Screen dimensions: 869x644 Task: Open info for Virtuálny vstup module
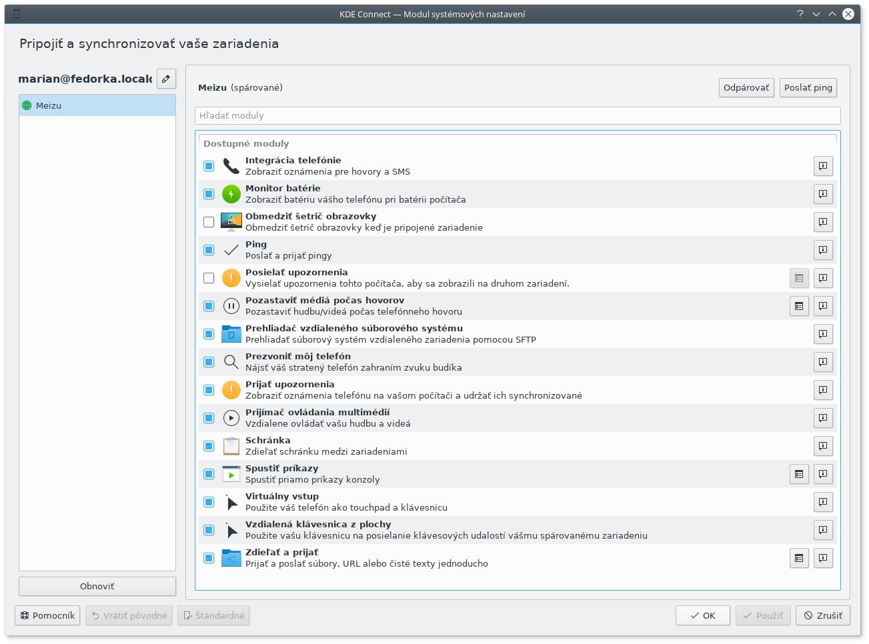pyautogui.click(x=823, y=502)
